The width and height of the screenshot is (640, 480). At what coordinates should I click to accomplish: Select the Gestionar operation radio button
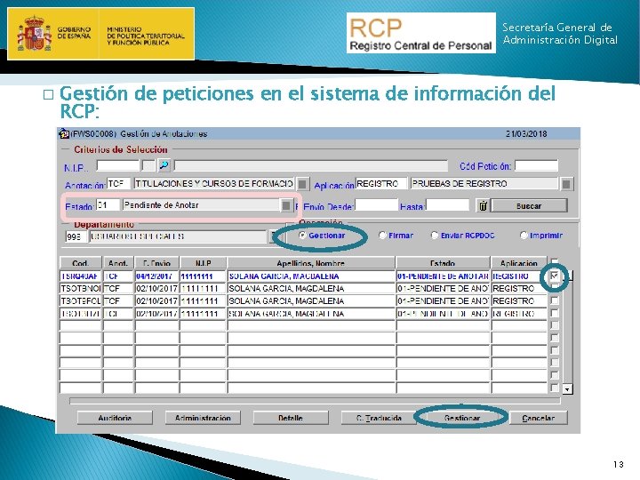point(302,236)
